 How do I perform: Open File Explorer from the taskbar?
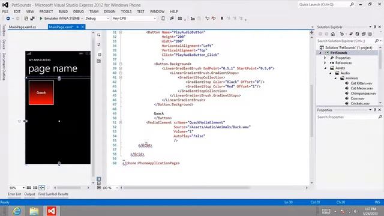pos(34,211)
